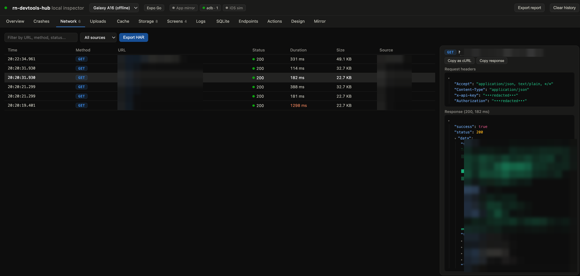Click the URL column header

[122, 50]
